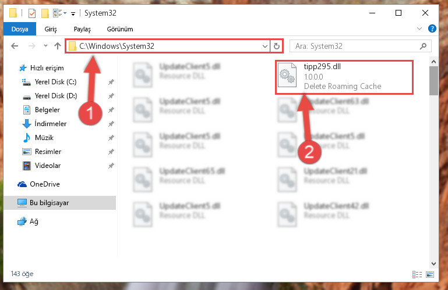448x290 pixels.
Task: Toggle pin next to Belgeler
Action: click(111, 110)
